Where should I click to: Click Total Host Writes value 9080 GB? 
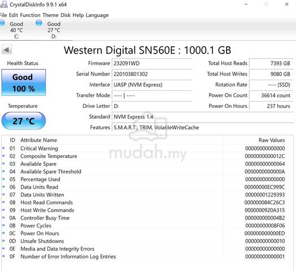click(271, 74)
